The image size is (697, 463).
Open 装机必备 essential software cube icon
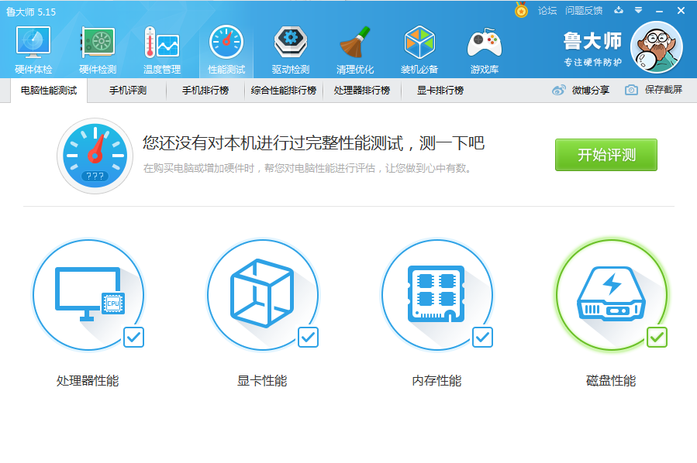coord(419,50)
